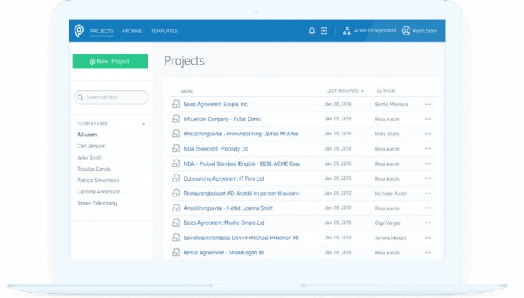Viewport: 524px width, 298px height.
Task: Switch to the Templates tab
Action: pos(164,31)
